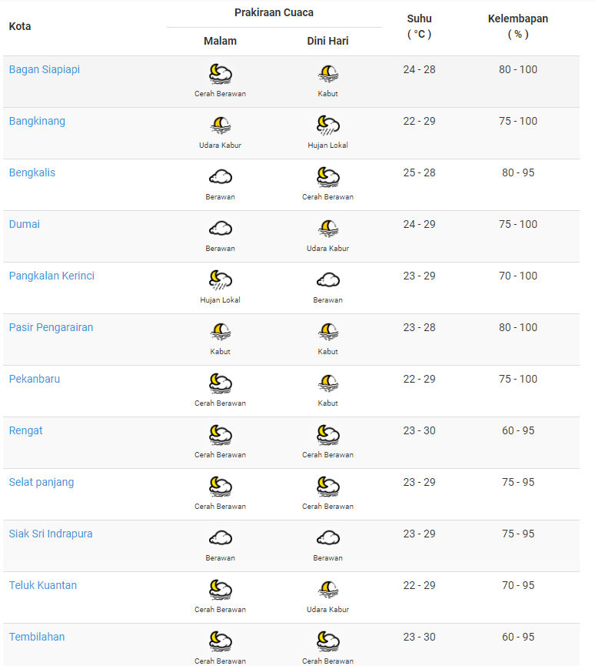This screenshot has width=595, height=666.
Task: Click Bangkinang early morning rain icon
Action: click(x=328, y=126)
